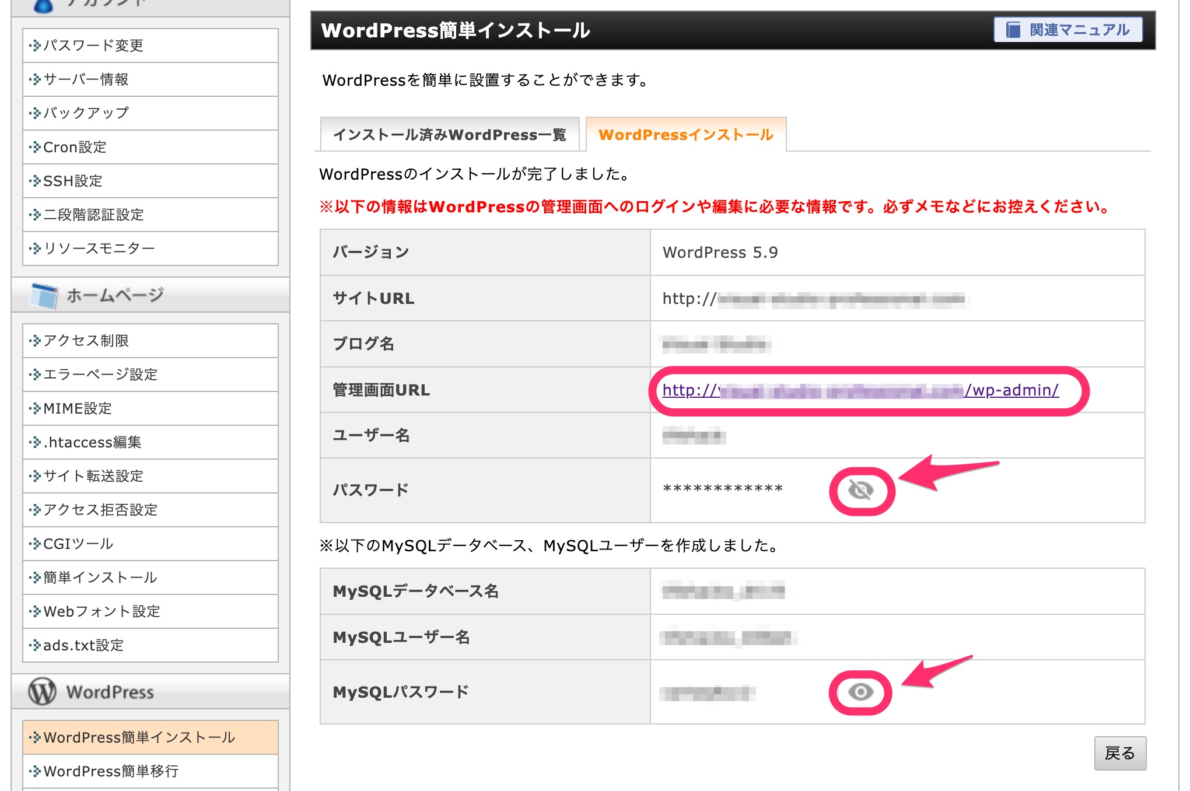
Task: Open アクセス制限 menu item
Action: pyautogui.click(x=150, y=341)
